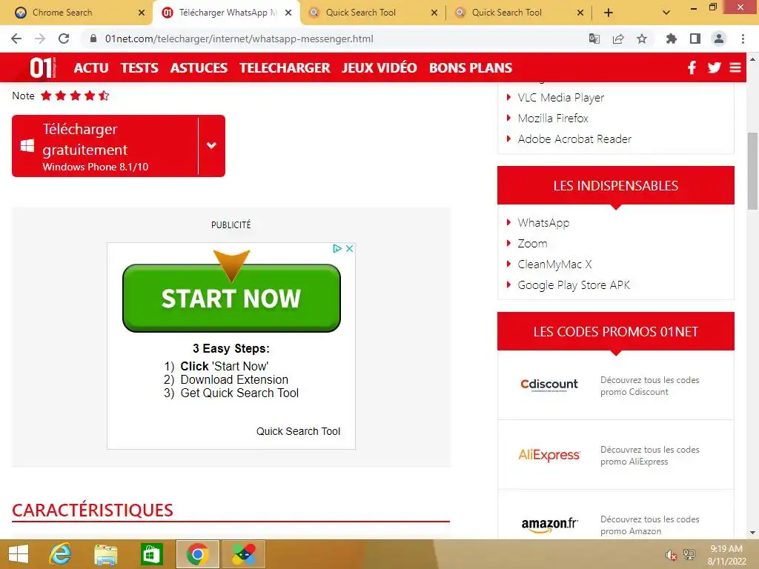This screenshot has height=569, width=759.
Task: Toggle the Chrome side panel icon
Action: tap(695, 39)
